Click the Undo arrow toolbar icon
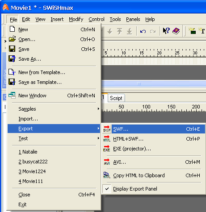This screenshot has height=212, width=206. (143, 31)
